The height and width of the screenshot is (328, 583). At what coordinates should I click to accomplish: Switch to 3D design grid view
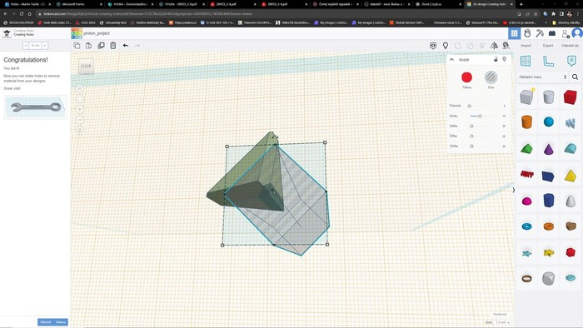(514, 33)
